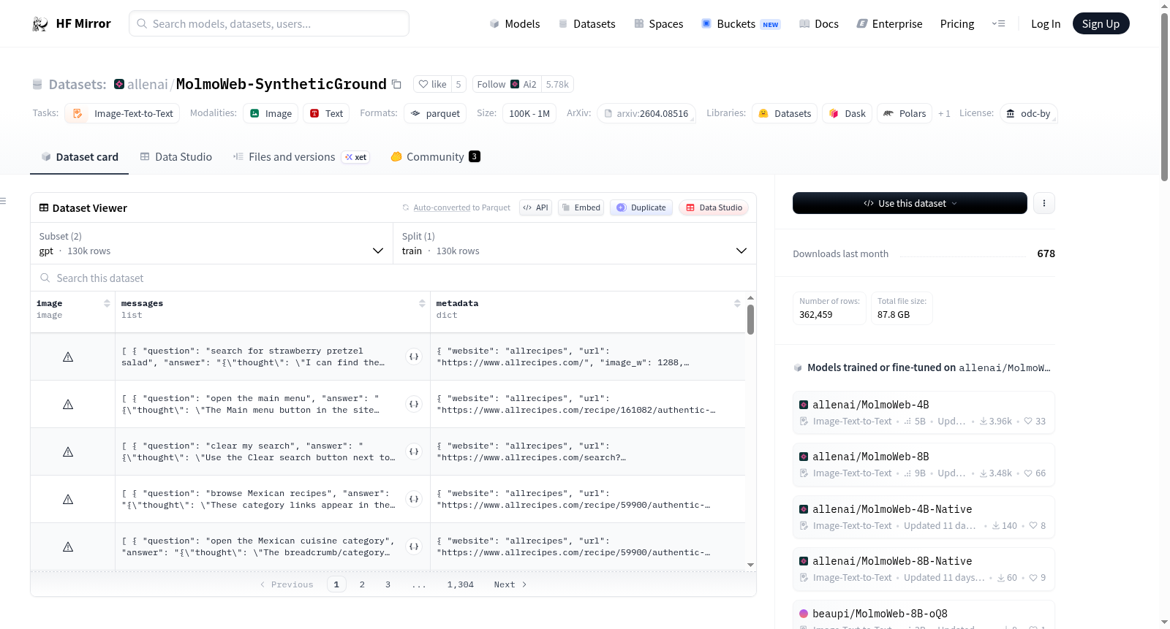Screen dimensions: 1170x629
Task: Open the Split train dropdown
Action: click(x=574, y=243)
